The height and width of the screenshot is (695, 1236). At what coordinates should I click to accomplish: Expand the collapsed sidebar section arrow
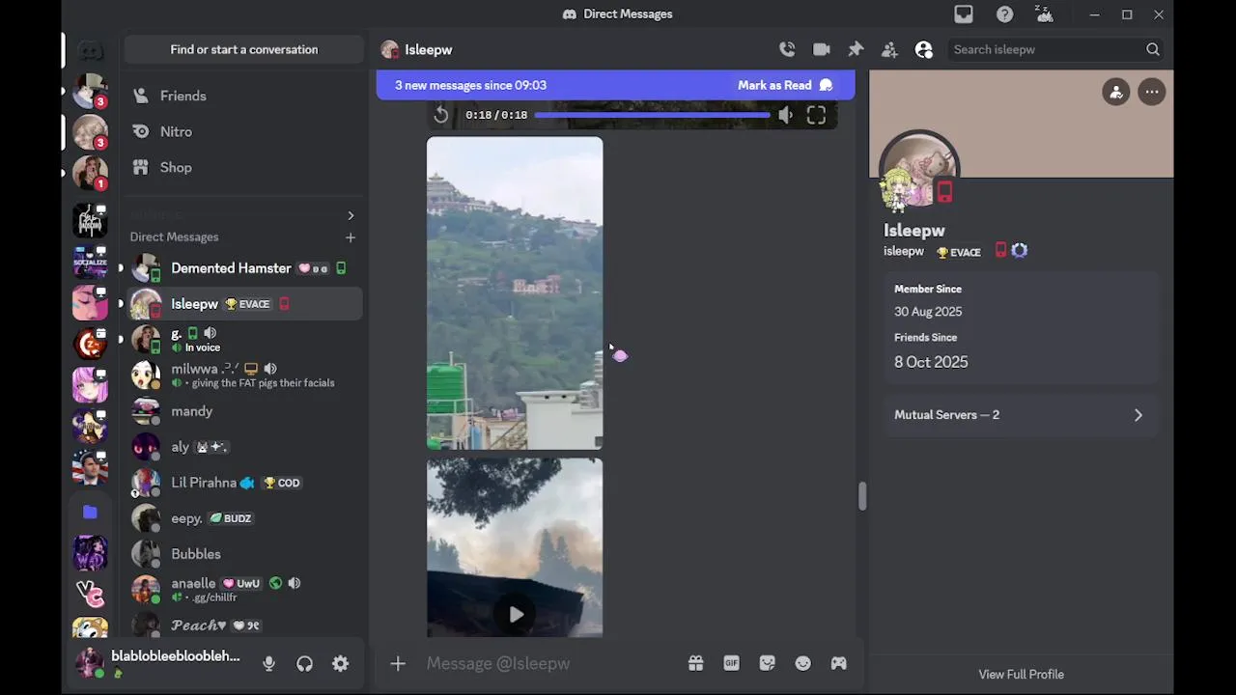[x=351, y=215]
